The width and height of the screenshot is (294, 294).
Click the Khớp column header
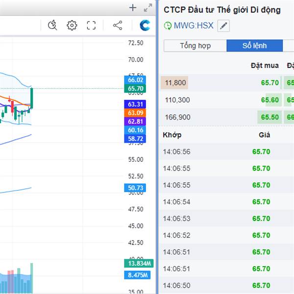point(172,135)
